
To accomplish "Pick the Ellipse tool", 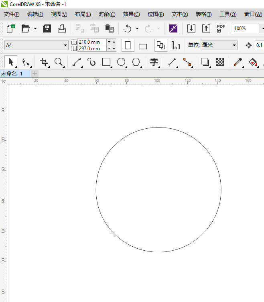I will [x=121, y=62].
